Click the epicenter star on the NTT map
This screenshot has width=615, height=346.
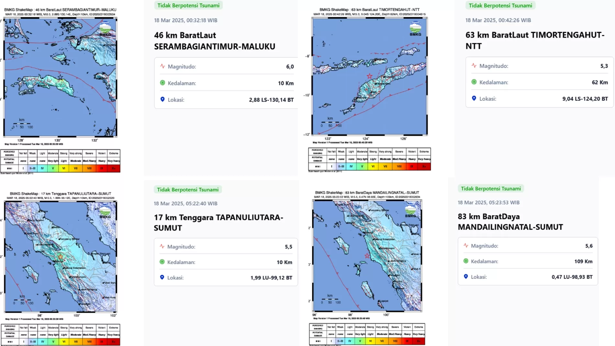[369, 76]
